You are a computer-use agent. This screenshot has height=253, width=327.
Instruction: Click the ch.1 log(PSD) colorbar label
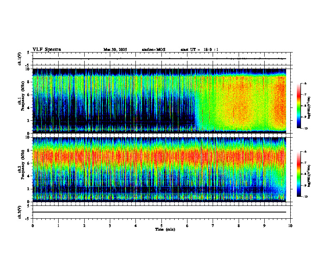(309, 108)
